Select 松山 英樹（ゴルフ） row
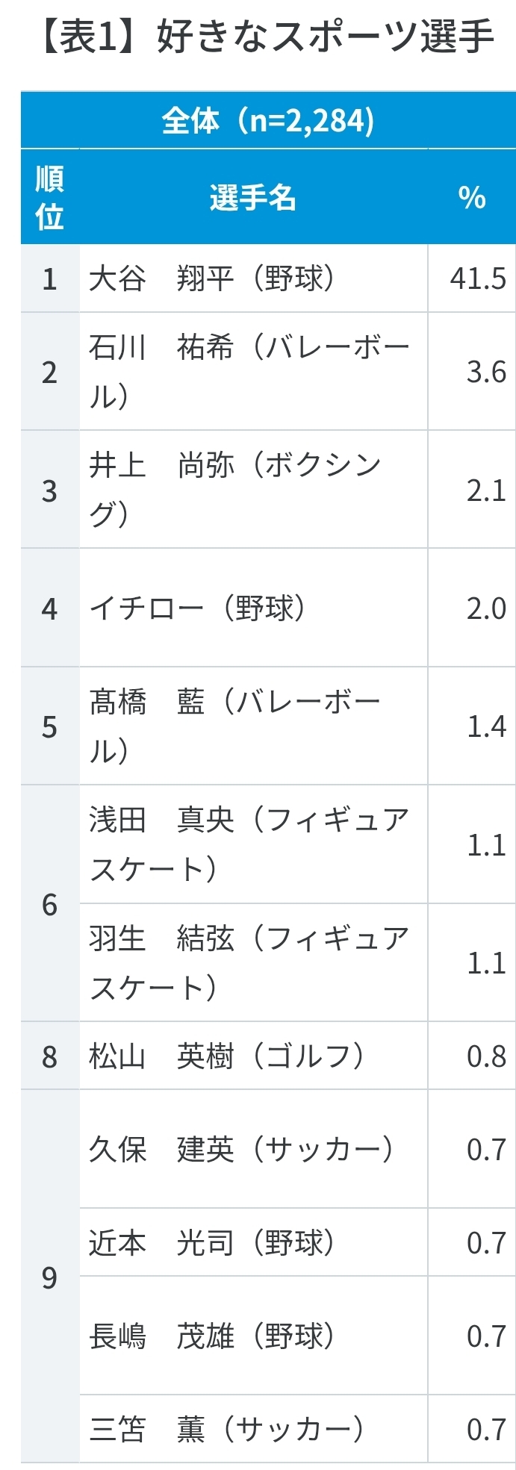516x1470 pixels. pos(226,1056)
